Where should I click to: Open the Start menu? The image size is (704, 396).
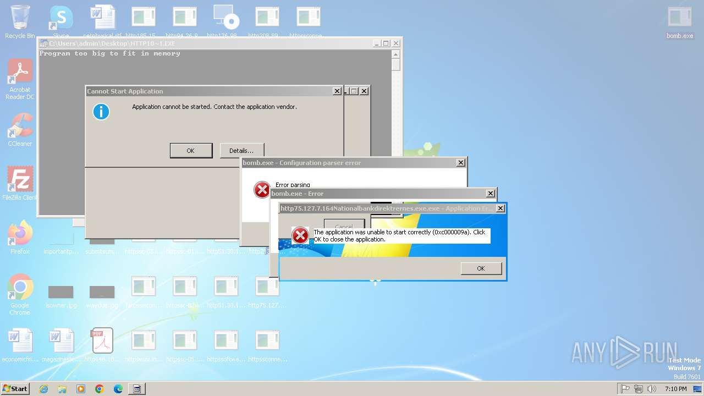[15, 389]
